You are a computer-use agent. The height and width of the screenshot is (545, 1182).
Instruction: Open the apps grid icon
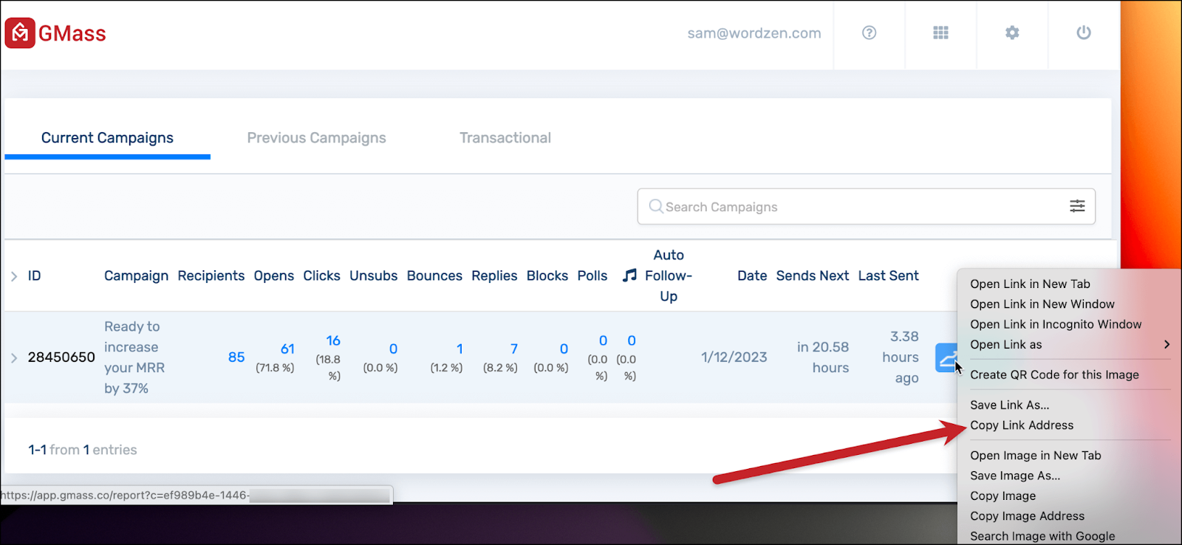(940, 32)
